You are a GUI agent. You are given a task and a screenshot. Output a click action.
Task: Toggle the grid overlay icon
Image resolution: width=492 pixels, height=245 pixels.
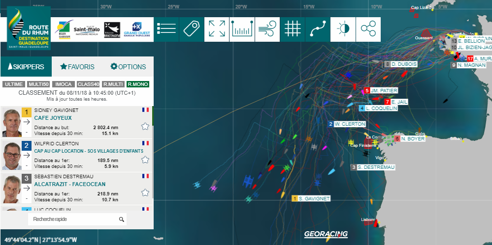(293, 29)
